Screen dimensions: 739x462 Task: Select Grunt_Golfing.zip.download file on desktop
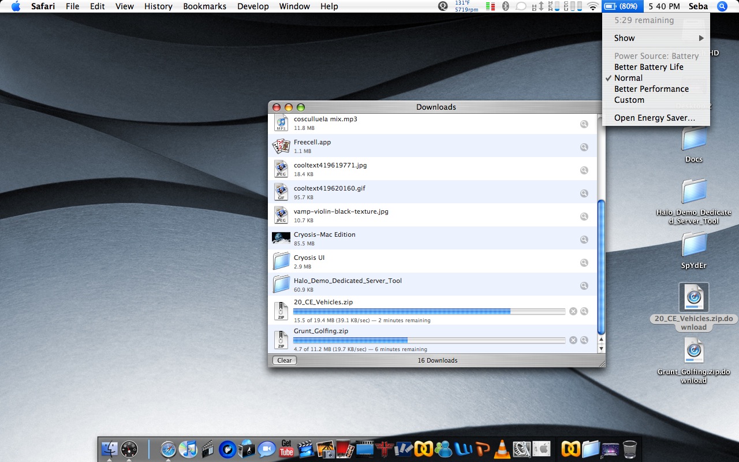(x=694, y=360)
